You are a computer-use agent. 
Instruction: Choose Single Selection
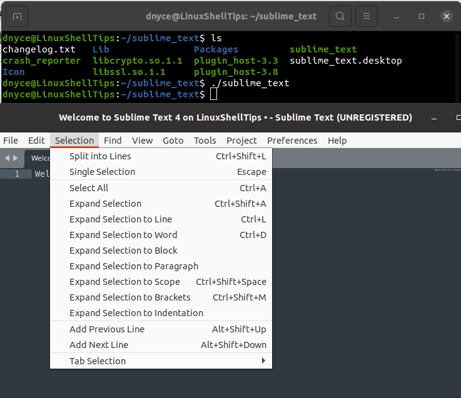pyautogui.click(x=161, y=172)
